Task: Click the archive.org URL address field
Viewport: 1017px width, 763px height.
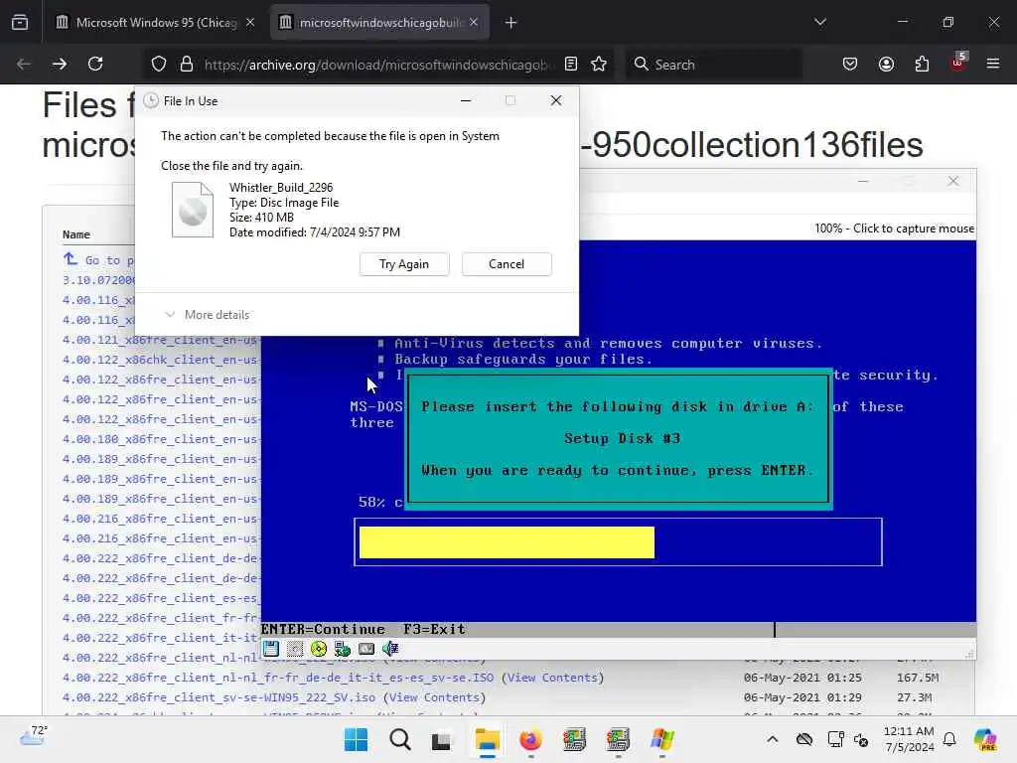Action: pos(379,65)
